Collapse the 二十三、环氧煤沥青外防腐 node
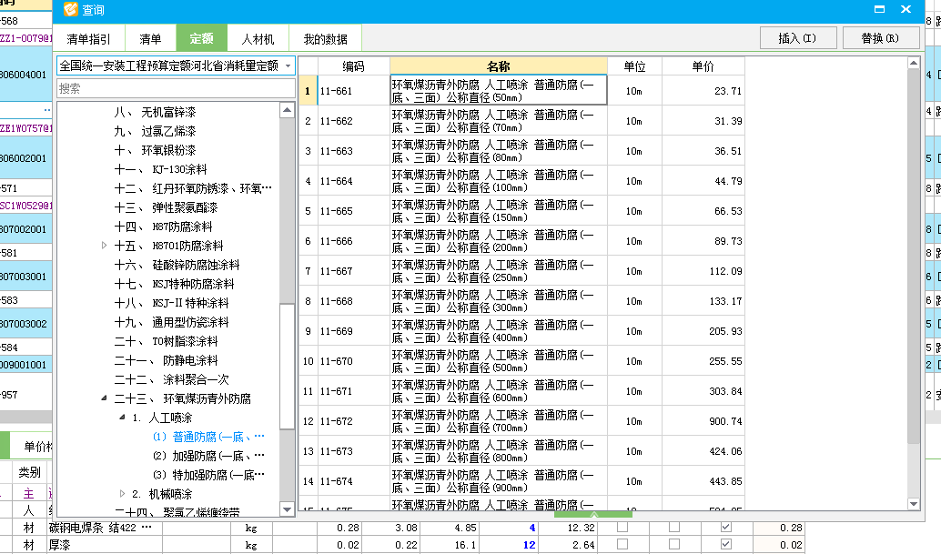Image resolution: width=941 pixels, height=554 pixels. coord(104,398)
